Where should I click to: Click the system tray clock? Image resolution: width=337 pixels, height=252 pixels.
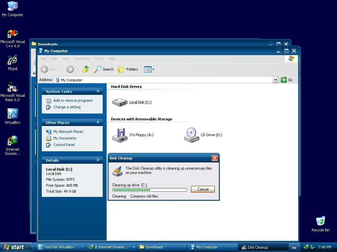click(325, 247)
